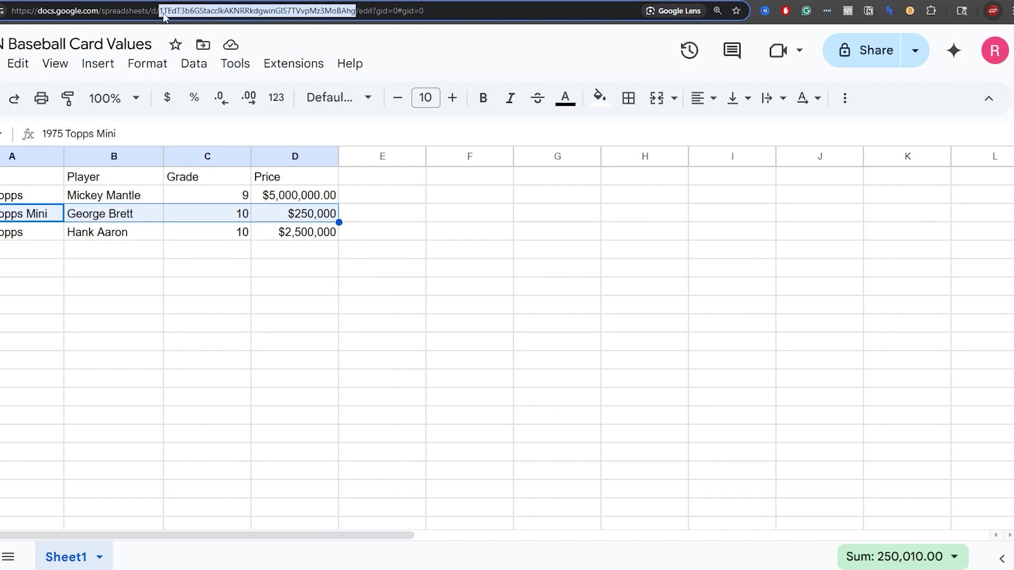Click the paint format roller icon
This screenshot has width=1014, height=570.
68,98
